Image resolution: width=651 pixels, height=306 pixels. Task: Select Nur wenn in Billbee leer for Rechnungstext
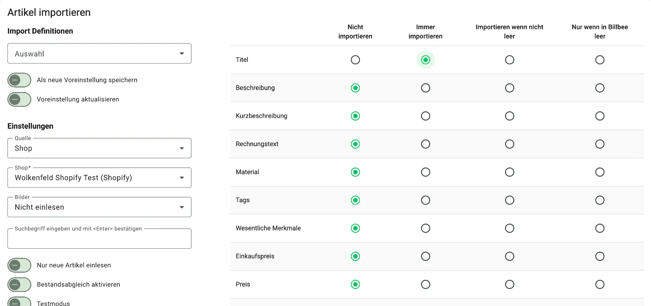(x=600, y=144)
